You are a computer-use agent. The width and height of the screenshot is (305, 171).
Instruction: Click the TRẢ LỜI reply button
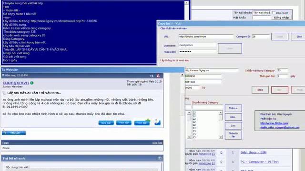(14, 133)
